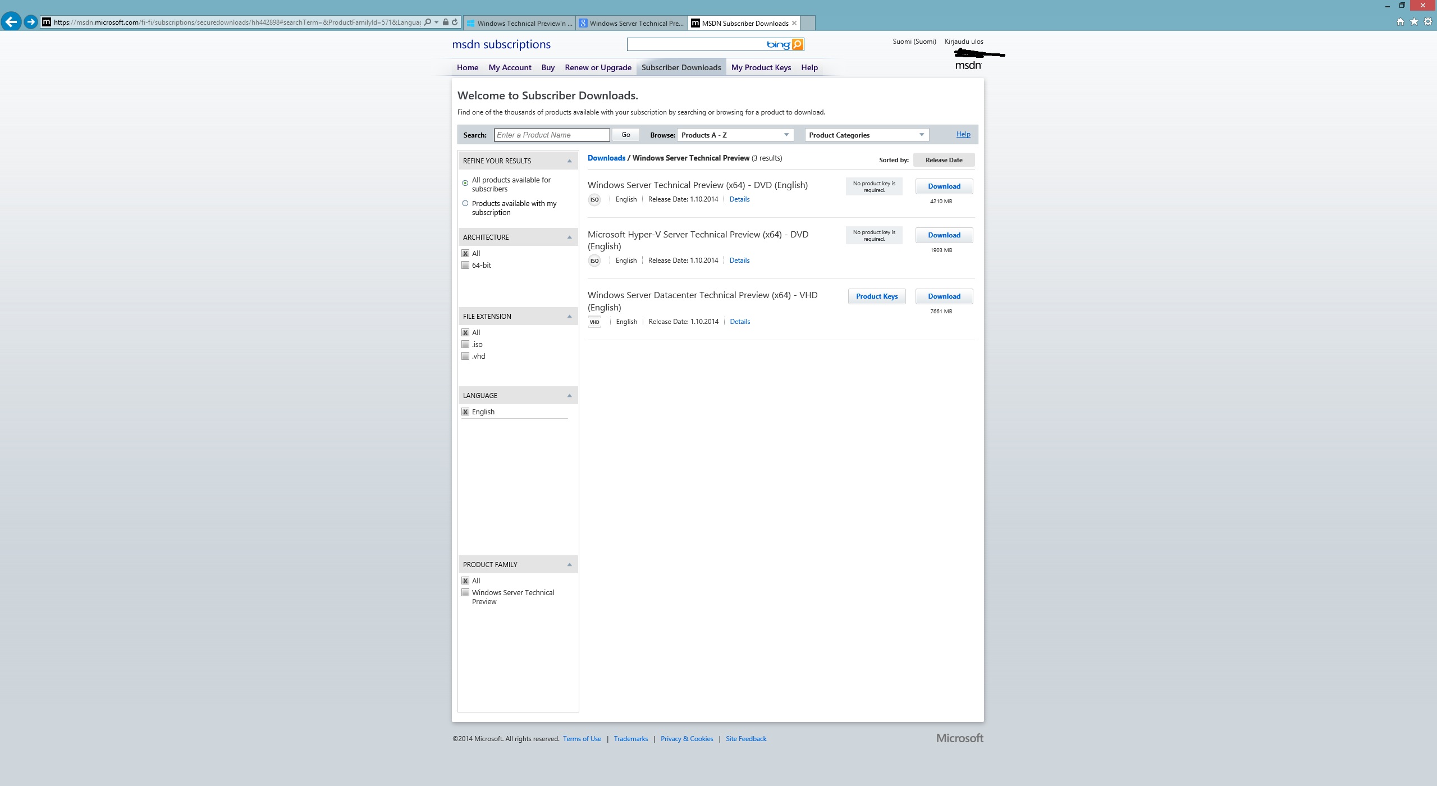Viewport: 1437px width, 786px height.
Task: Click the Enter a Product Name search field
Action: click(552, 135)
